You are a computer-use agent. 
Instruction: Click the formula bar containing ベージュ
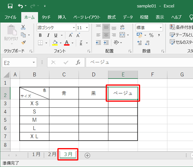(139, 62)
